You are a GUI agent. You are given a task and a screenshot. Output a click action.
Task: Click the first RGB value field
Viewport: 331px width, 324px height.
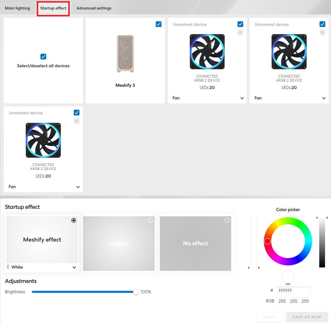(x=282, y=301)
